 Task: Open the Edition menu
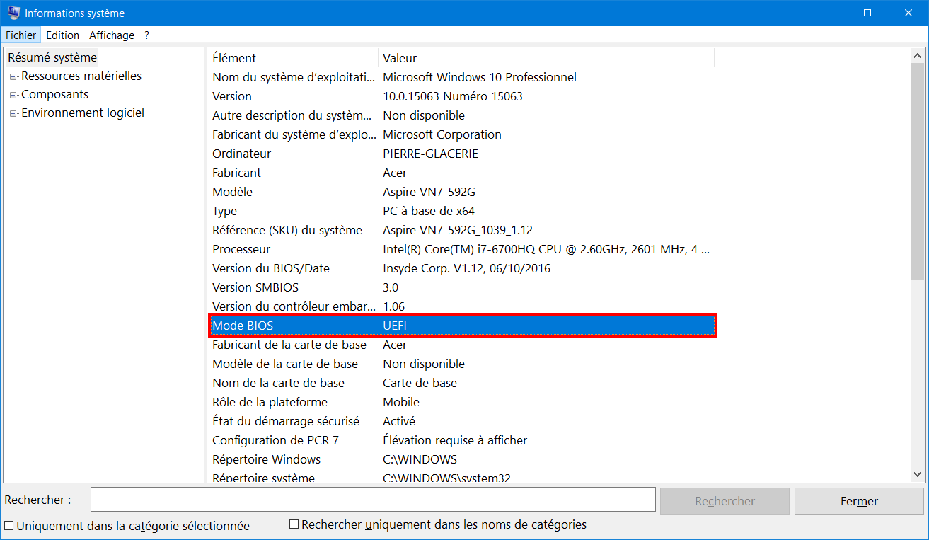click(62, 35)
